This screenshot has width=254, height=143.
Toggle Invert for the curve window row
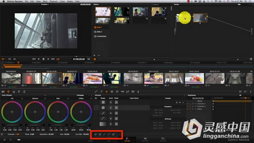click(111, 119)
